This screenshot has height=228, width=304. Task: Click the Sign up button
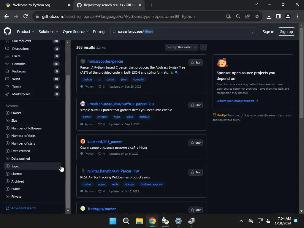point(286,31)
